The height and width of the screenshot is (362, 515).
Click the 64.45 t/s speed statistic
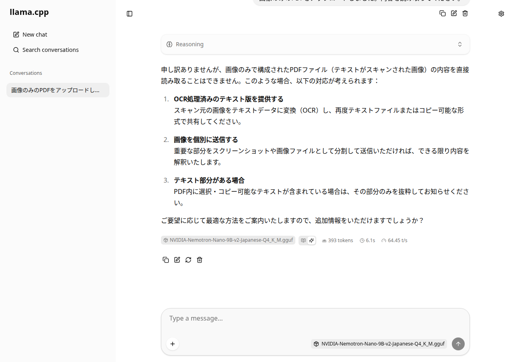[x=394, y=241]
